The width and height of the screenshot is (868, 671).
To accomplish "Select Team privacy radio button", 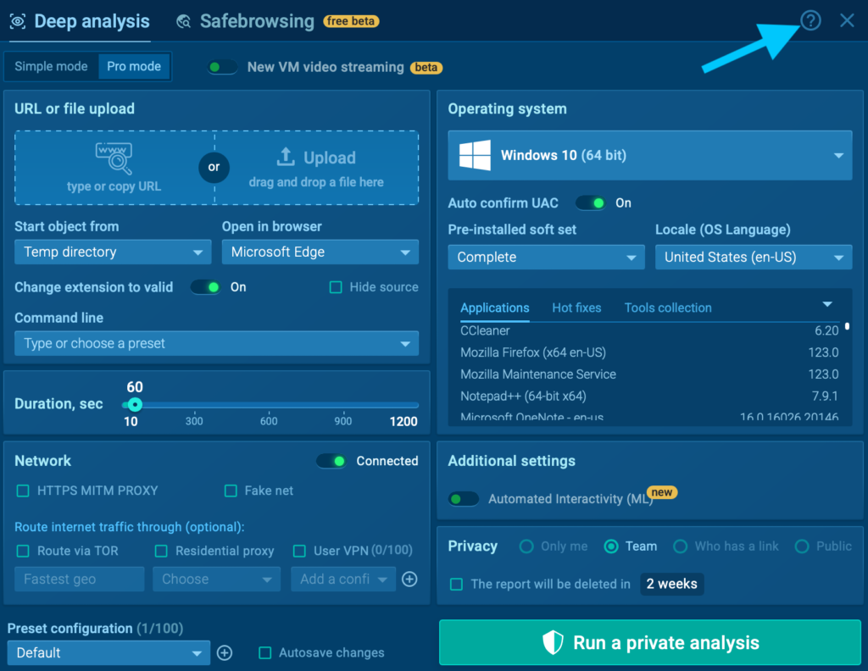I will pos(611,546).
